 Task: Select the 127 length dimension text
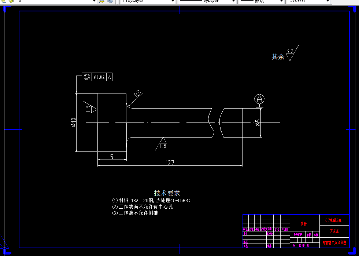pos(170,162)
